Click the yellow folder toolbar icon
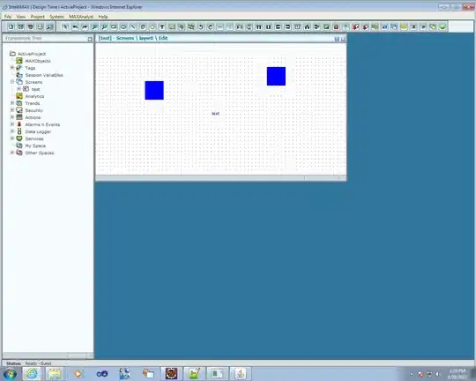The image size is (476, 381). tap(404, 27)
